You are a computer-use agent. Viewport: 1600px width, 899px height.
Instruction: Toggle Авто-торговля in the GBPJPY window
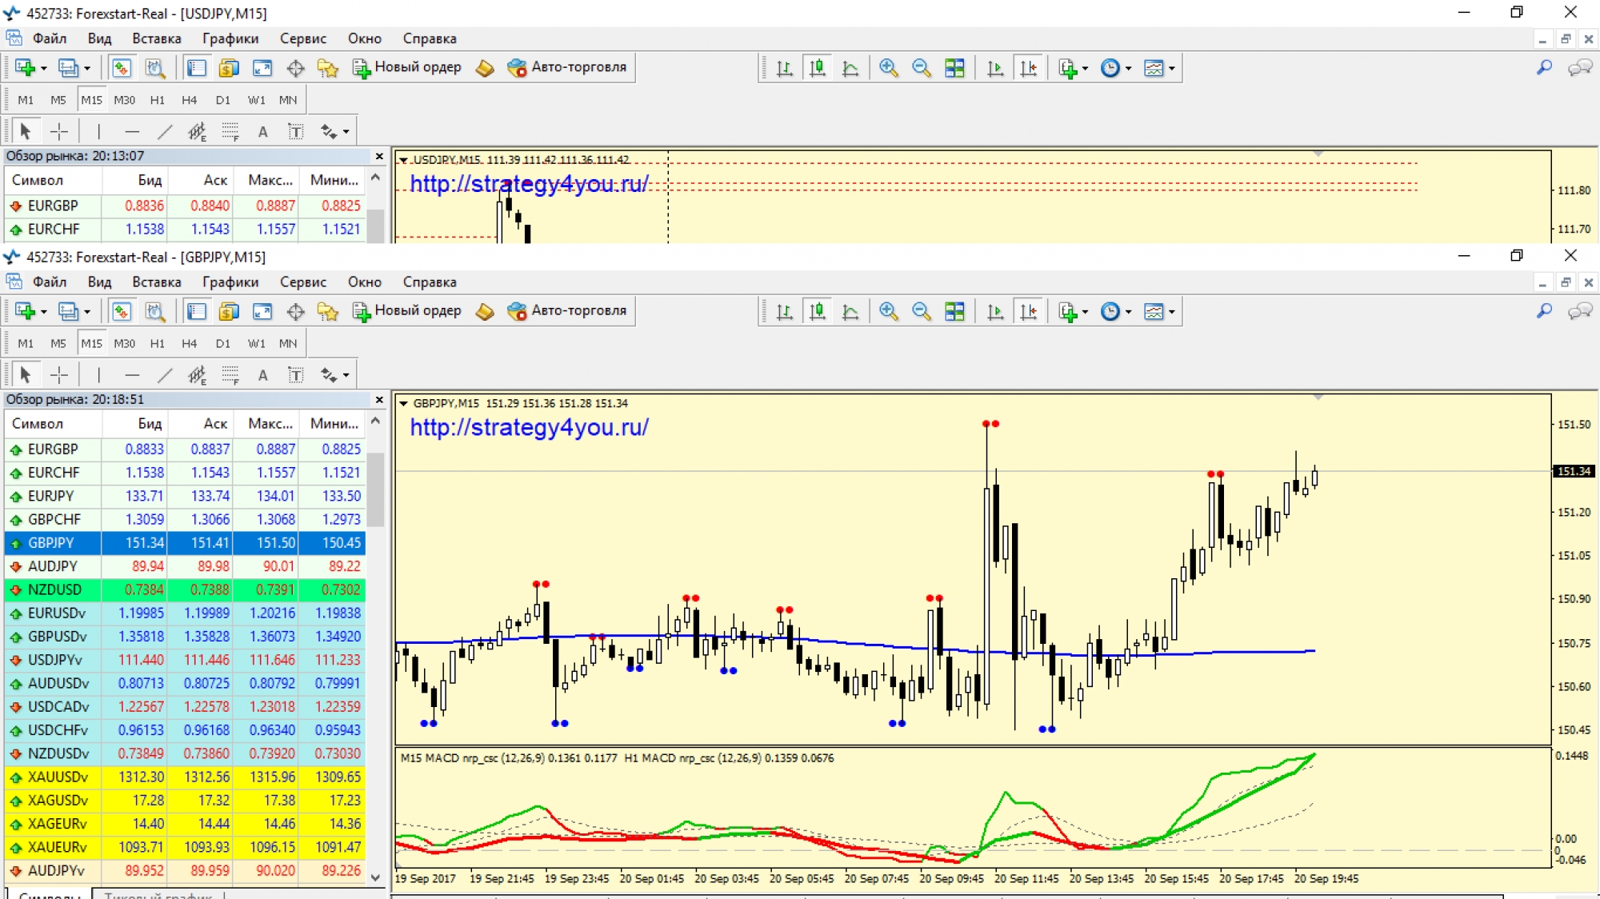click(x=567, y=311)
